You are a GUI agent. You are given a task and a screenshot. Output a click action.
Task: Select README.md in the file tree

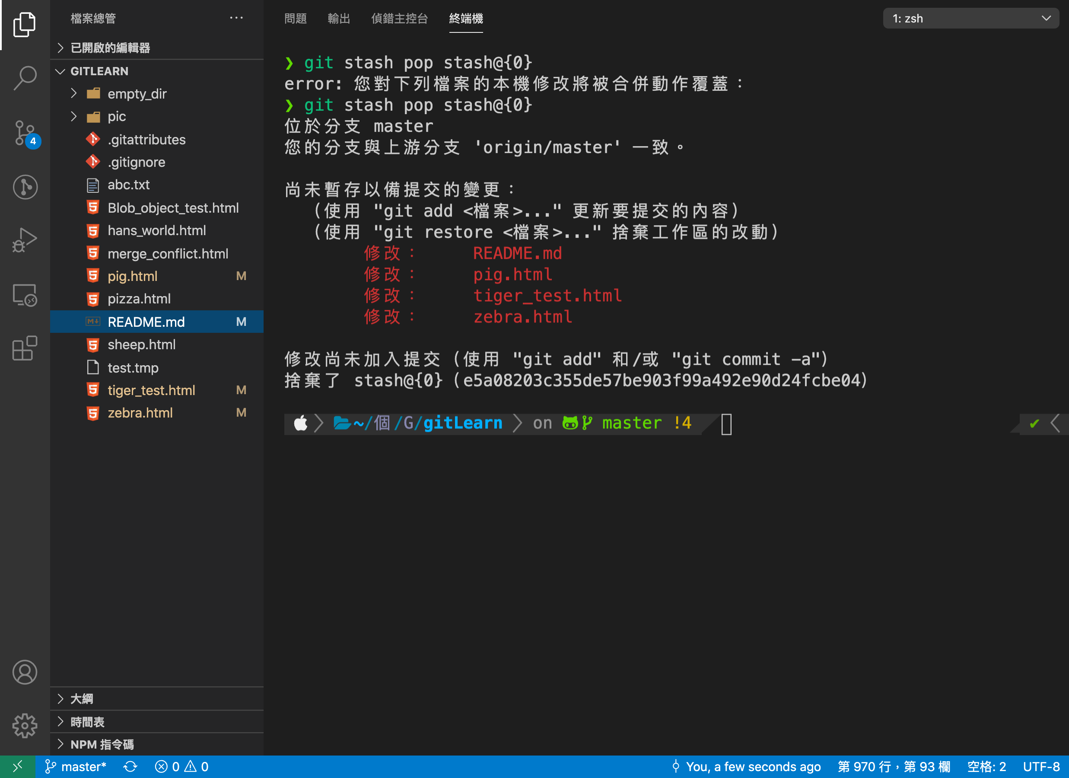click(x=156, y=322)
